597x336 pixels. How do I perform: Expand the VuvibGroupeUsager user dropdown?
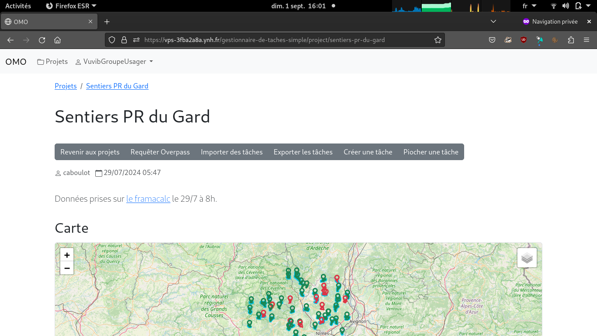click(115, 62)
